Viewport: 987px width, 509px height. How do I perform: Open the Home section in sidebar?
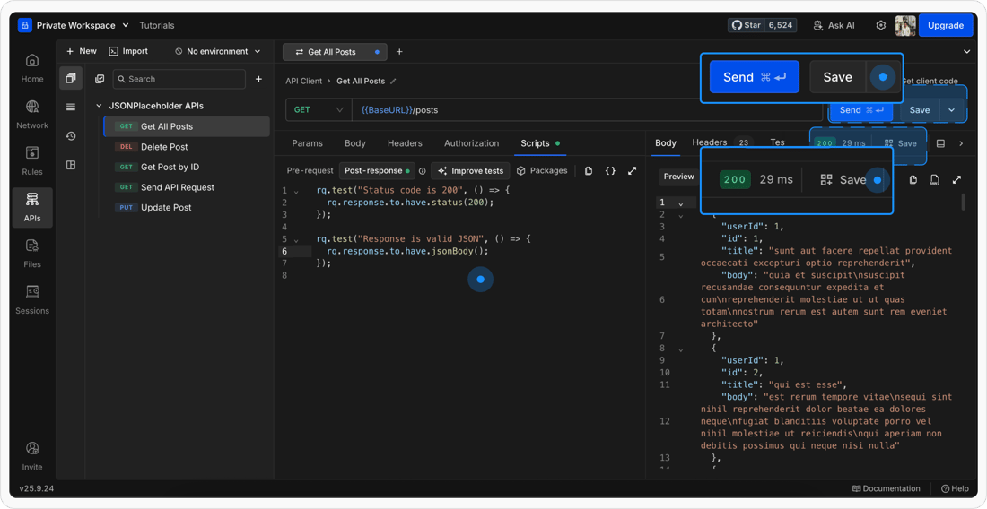tap(32, 68)
